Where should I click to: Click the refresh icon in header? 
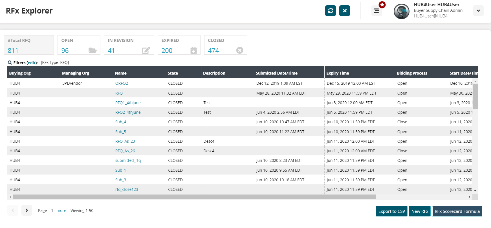pos(330,11)
